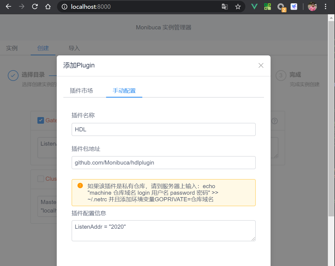
Task: Click the site info icon next to localhost:8000
Action: point(64,7)
